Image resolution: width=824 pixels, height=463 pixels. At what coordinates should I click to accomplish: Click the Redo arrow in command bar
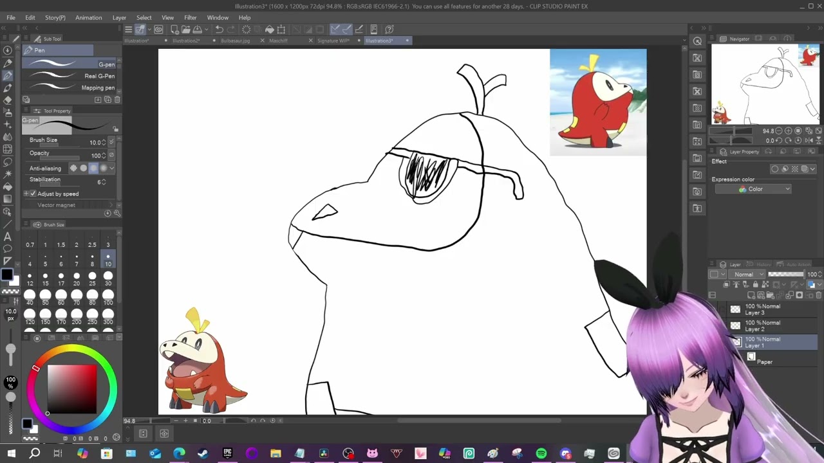pyautogui.click(x=232, y=29)
